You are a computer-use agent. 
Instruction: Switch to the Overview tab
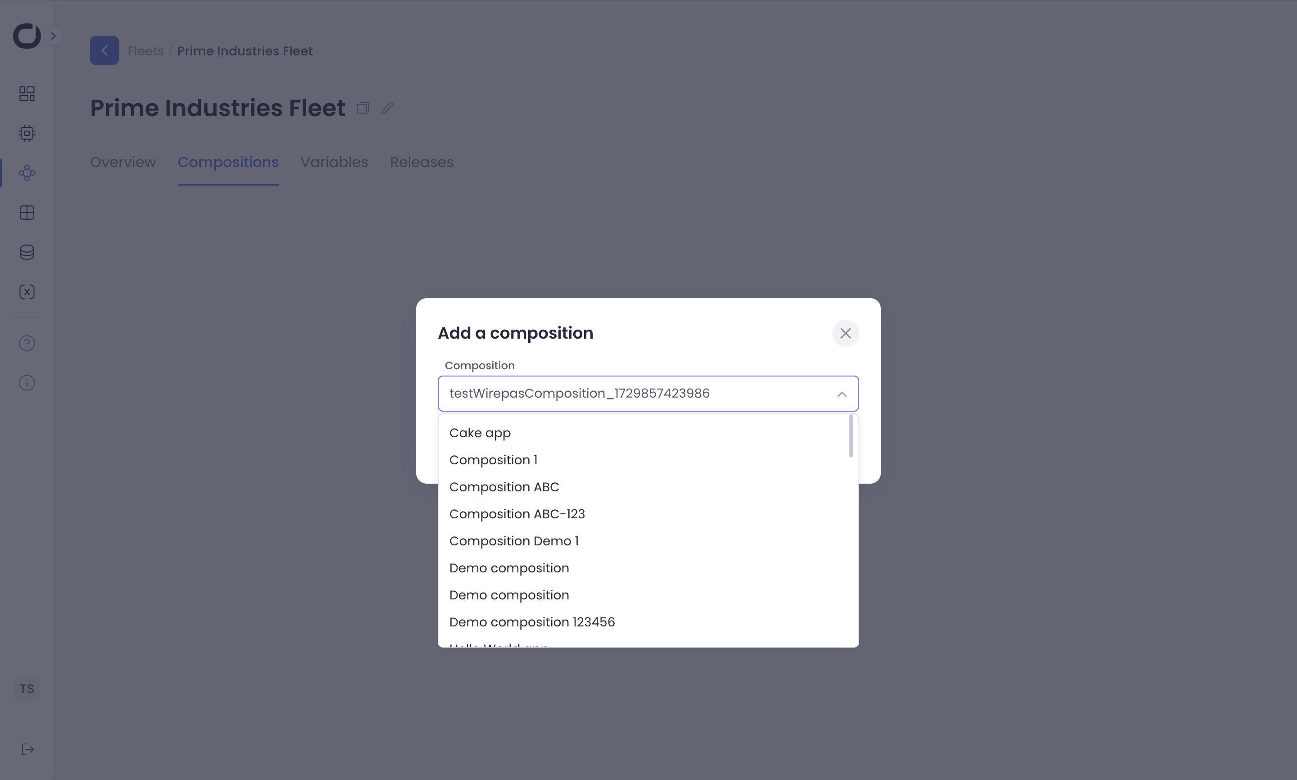point(123,162)
